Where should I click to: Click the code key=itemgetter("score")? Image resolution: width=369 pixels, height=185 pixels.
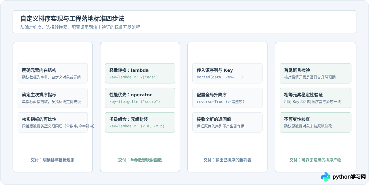[135, 102]
